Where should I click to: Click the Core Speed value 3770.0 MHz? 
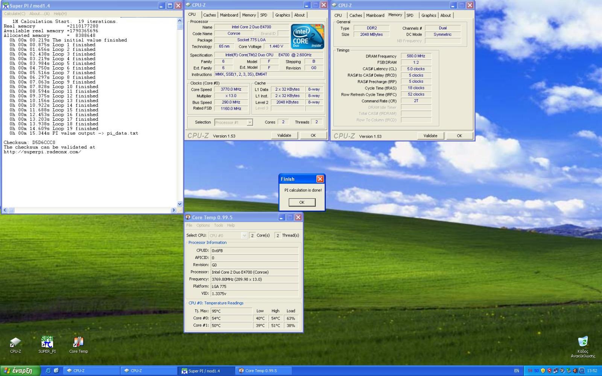(231, 89)
